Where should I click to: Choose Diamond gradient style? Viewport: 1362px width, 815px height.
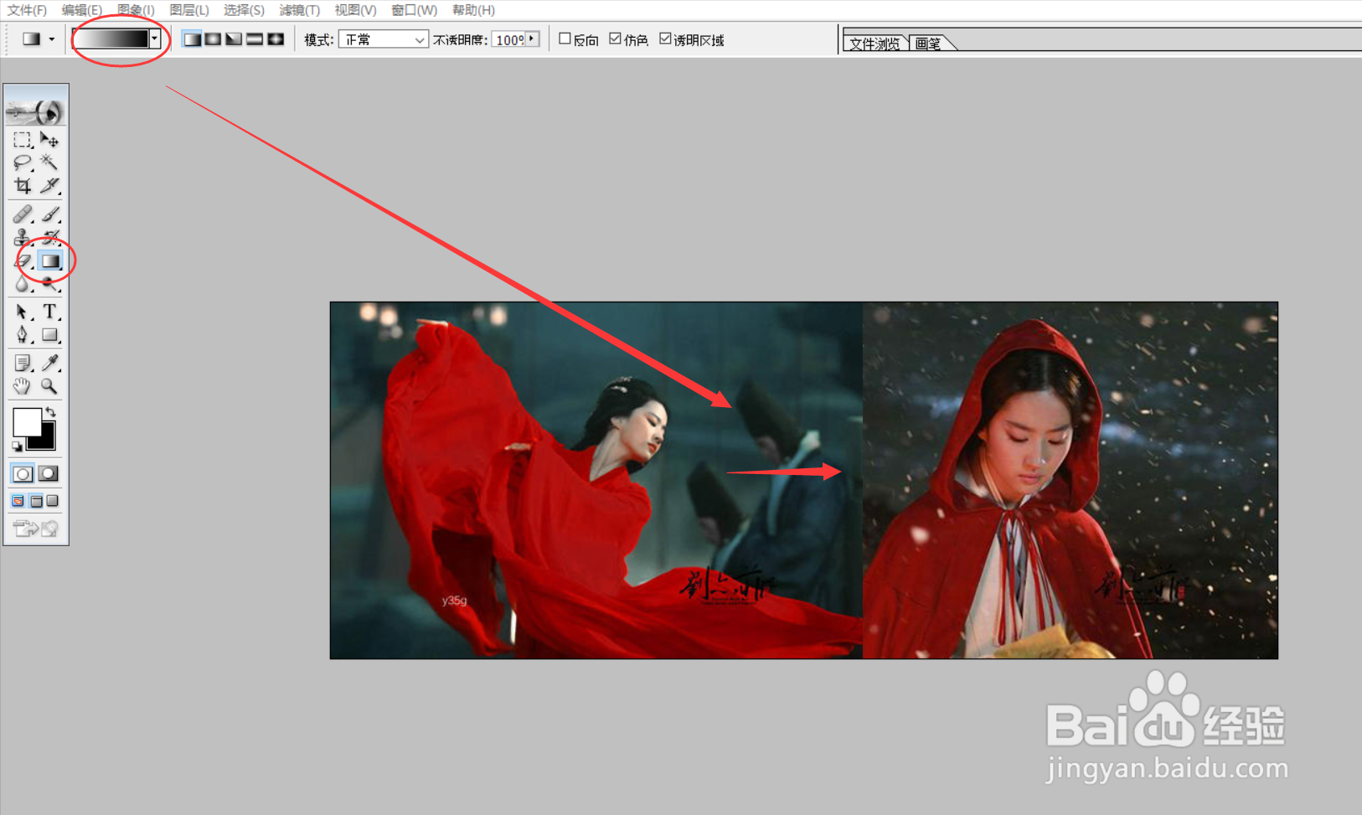276,39
